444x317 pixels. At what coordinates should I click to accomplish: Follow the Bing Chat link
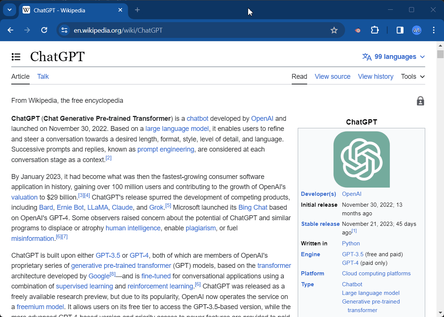[253, 207]
